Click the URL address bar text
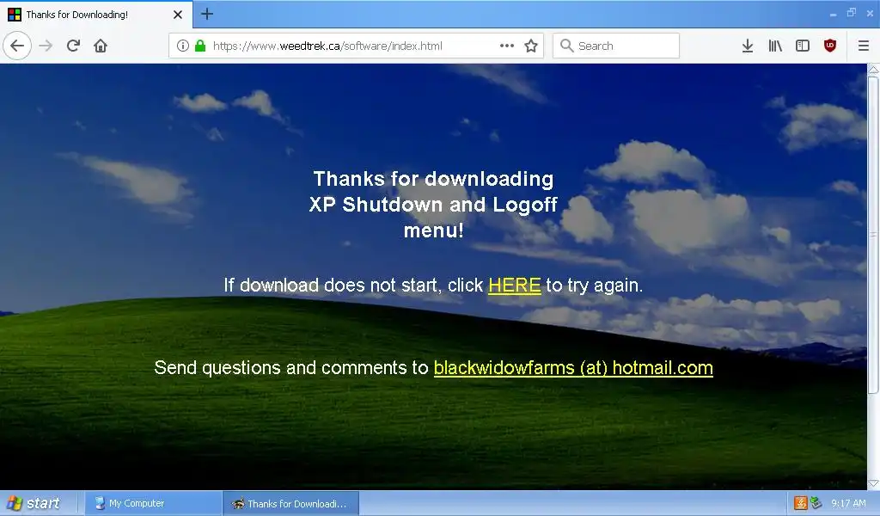880x516 pixels. coord(327,46)
